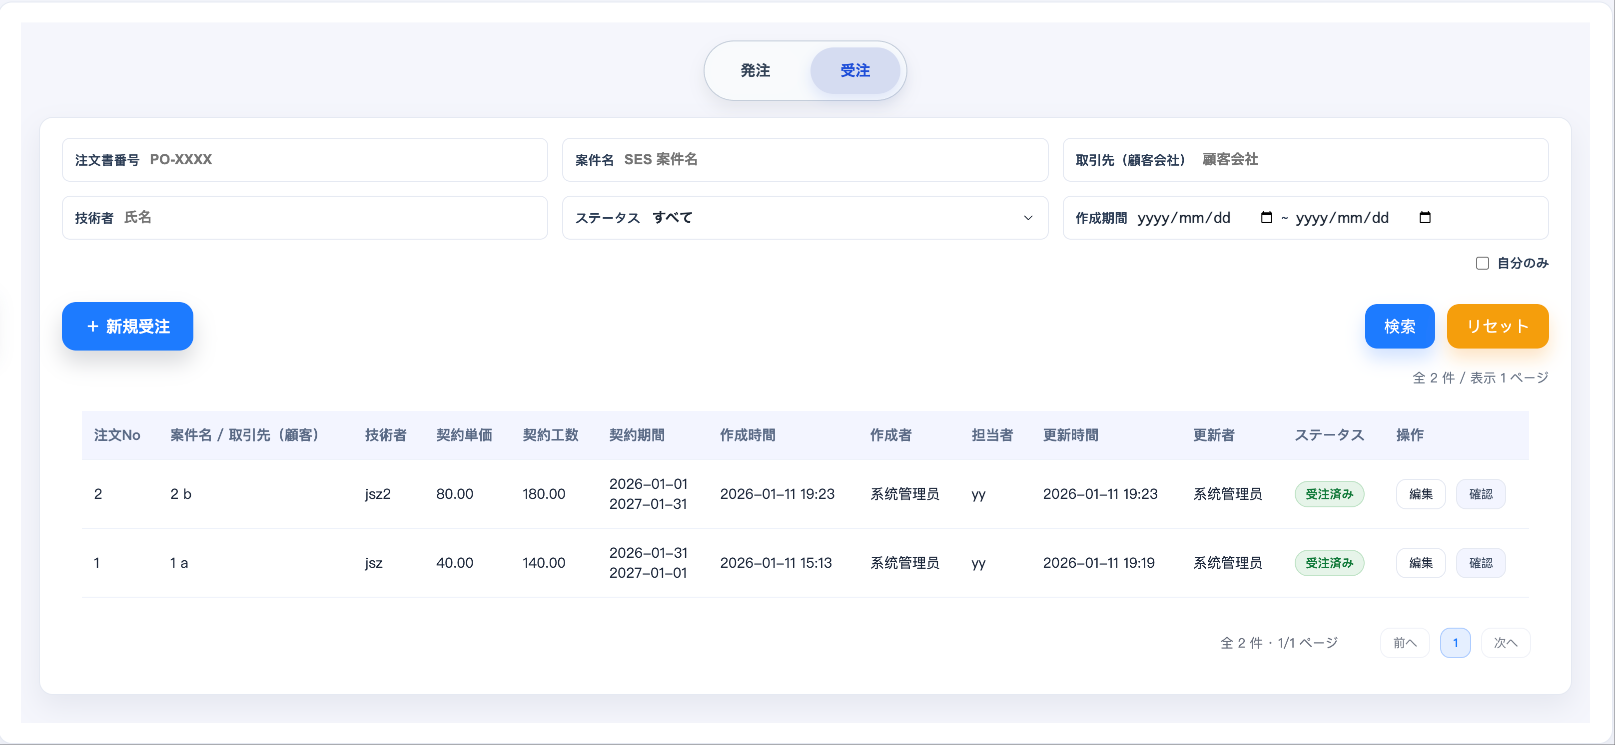Viewport: 1615px width, 745px height.
Task: Go to next page with 次へ
Action: 1505,643
